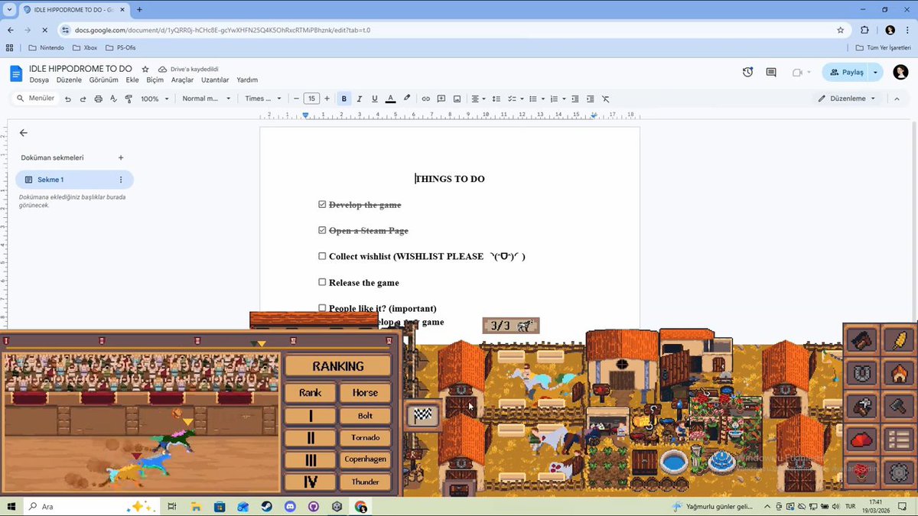Expand the share options arrow beside Paylaş
The width and height of the screenshot is (918, 516).
(876, 73)
